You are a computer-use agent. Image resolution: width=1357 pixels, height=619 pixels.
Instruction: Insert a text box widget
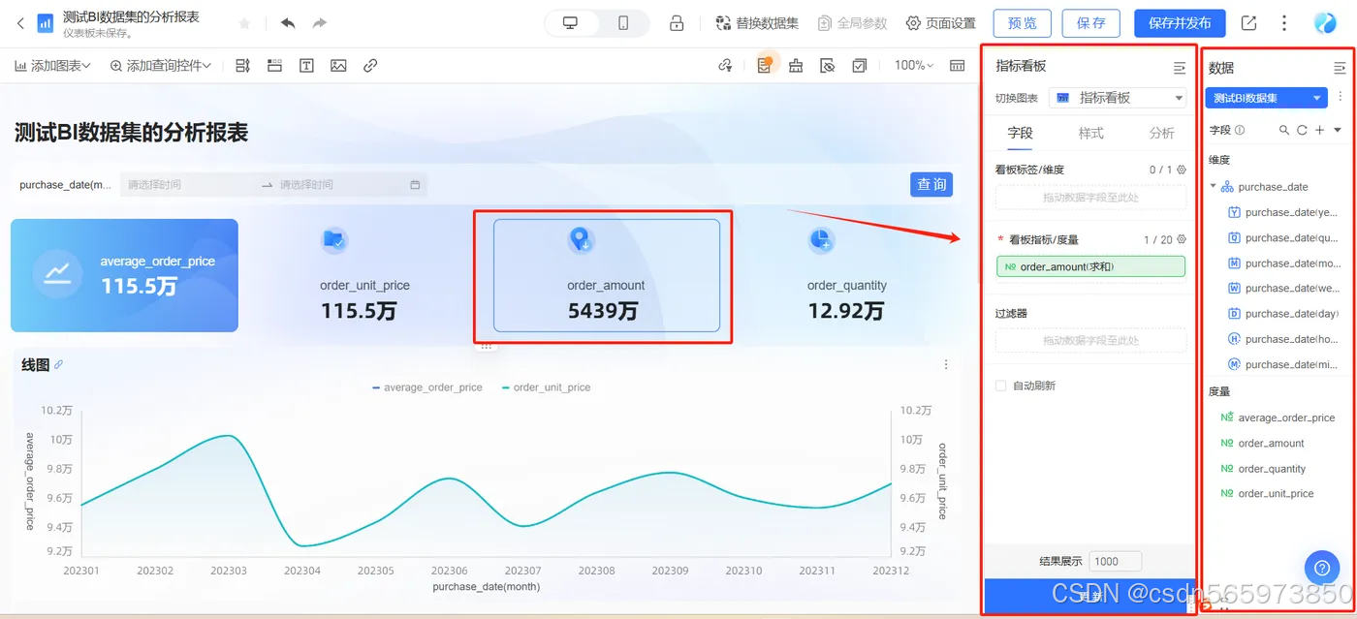[306, 66]
